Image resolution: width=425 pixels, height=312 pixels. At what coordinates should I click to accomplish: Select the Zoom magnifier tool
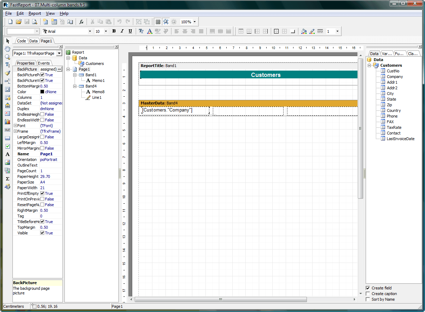click(7, 57)
